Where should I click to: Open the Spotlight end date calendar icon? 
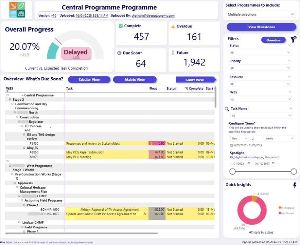point(273,163)
